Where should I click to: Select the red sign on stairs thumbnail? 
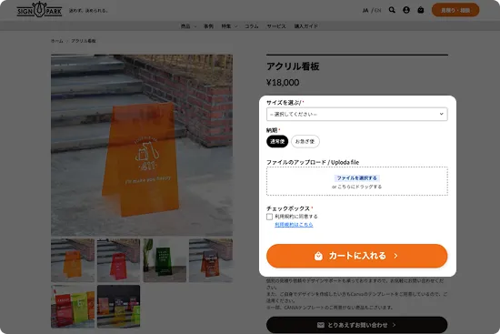click(x=118, y=260)
